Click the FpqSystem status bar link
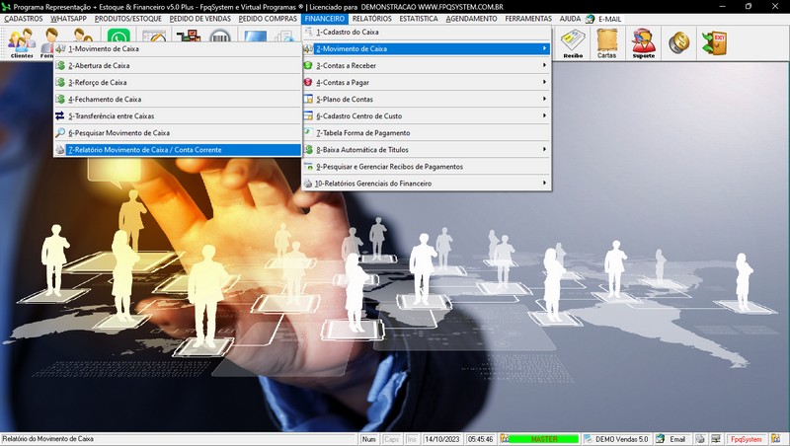Image resolution: width=790 pixels, height=446 pixels. pos(746,439)
